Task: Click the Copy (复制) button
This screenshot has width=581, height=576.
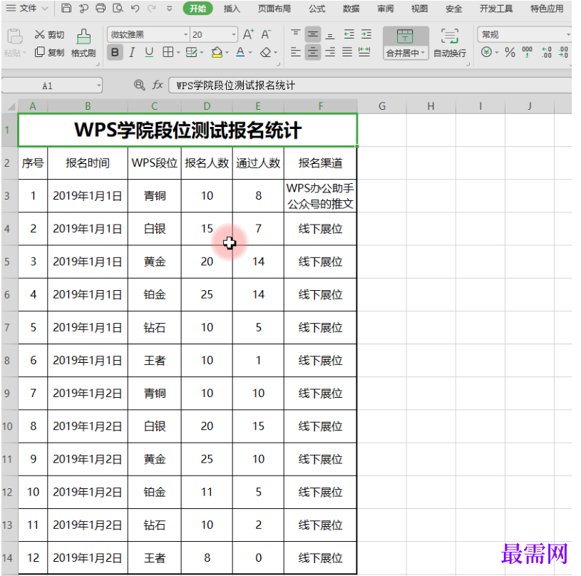Action: point(50,53)
